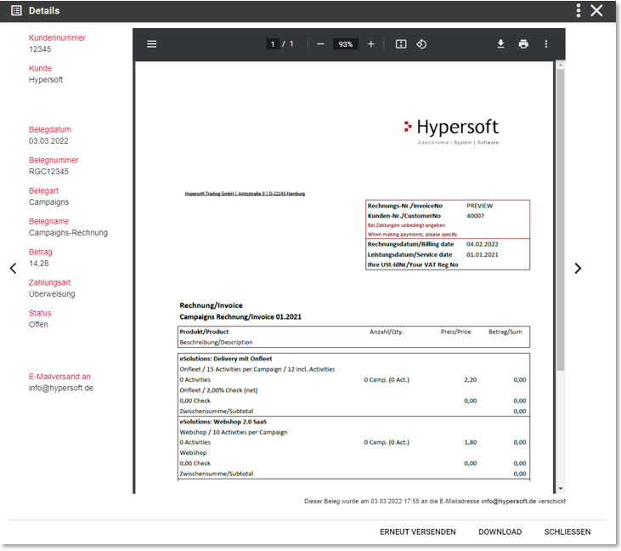Select the Status value Offen
This screenshot has height=551, width=621.
coord(38,325)
